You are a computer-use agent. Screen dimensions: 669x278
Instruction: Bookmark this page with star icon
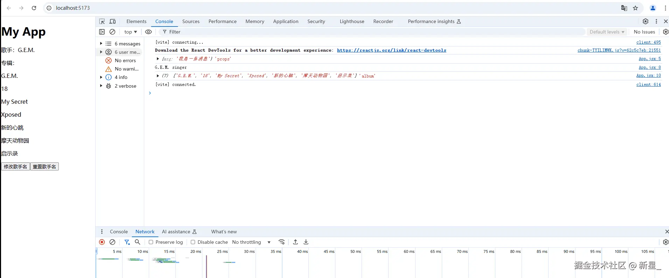(x=635, y=8)
